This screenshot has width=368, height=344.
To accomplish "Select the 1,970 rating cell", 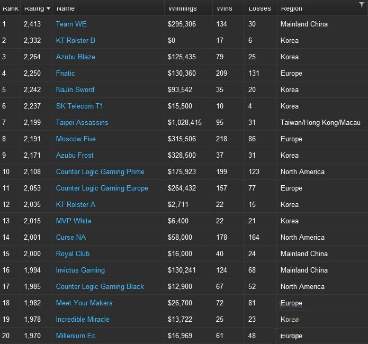I will point(32,336).
